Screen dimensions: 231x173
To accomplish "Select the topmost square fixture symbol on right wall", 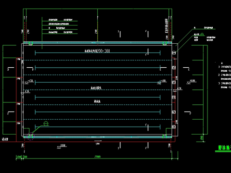I will point(174,52).
